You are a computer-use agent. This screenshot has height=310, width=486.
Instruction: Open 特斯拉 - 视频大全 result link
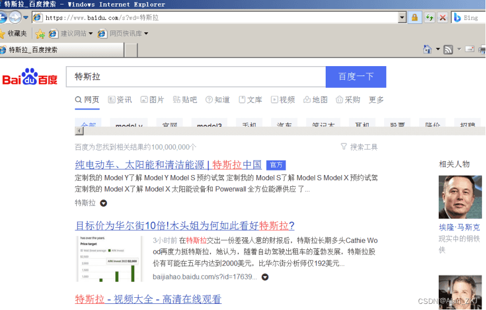tap(148, 299)
